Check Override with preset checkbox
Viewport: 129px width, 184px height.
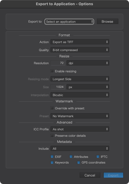tap(52, 108)
